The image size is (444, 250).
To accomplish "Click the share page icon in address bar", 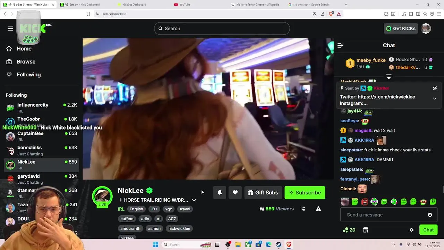I will [x=323, y=14].
